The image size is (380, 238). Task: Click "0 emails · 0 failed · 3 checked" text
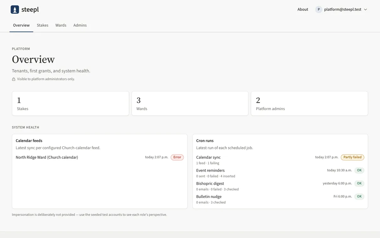coord(218,189)
